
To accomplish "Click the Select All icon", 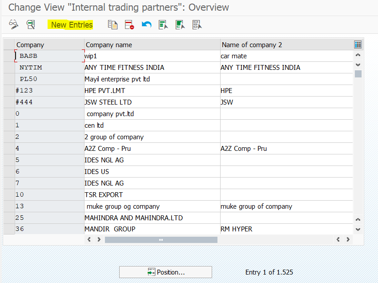I will pyautogui.click(x=163, y=24).
